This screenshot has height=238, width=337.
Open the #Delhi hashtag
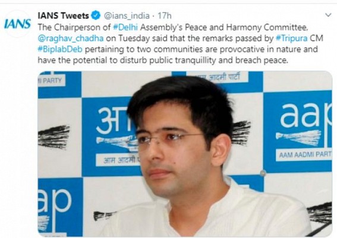pos(125,27)
